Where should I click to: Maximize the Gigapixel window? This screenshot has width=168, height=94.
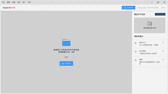coord(158,2)
